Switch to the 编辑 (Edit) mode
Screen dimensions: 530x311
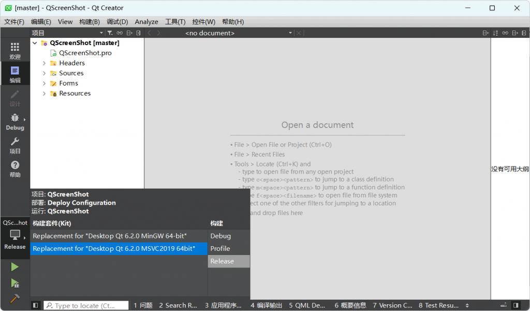pyautogui.click(x=15, y=74)
